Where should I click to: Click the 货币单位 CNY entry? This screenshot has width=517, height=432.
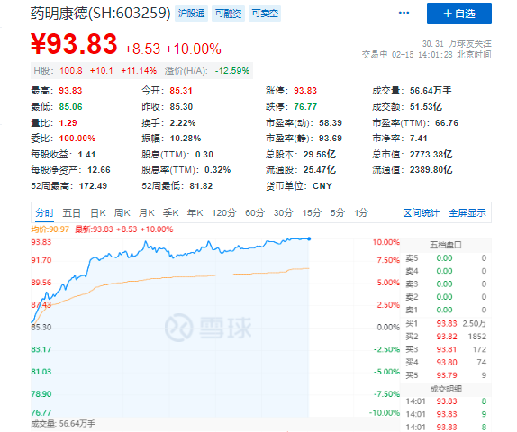[299, 186]
